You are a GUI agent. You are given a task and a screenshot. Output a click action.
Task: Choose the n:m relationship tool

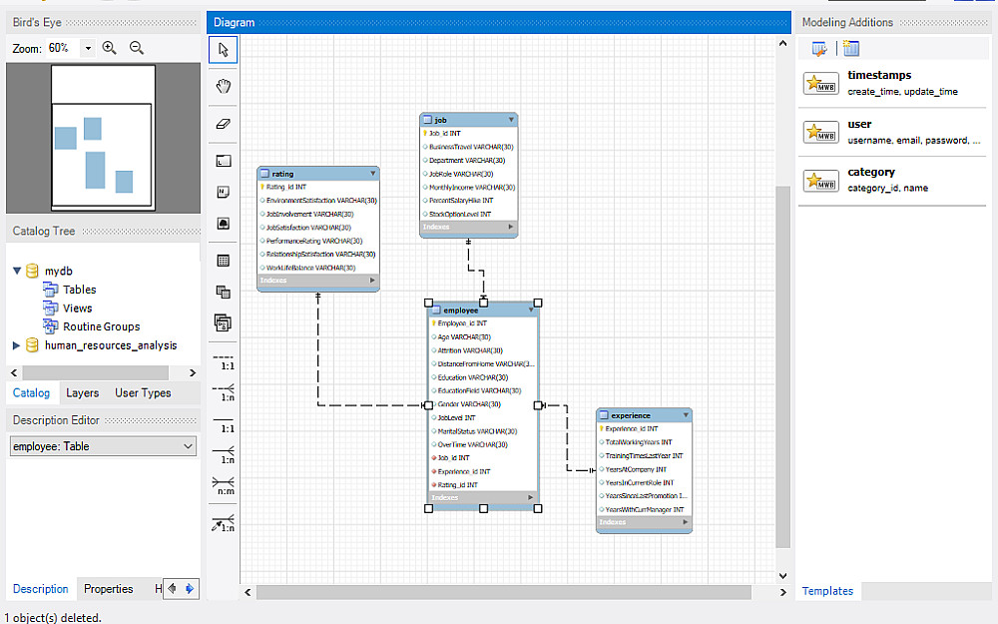click(224, 485)
